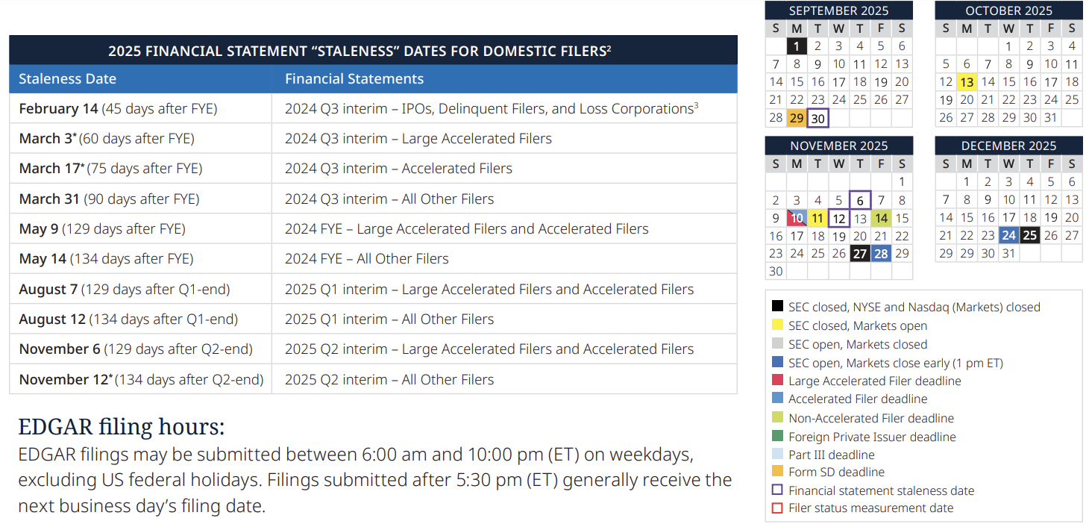Viewport: 1089px width, 524px height.
Task: Click the red-outlined filer status measurement legend box
Action: tap(776, 508)
